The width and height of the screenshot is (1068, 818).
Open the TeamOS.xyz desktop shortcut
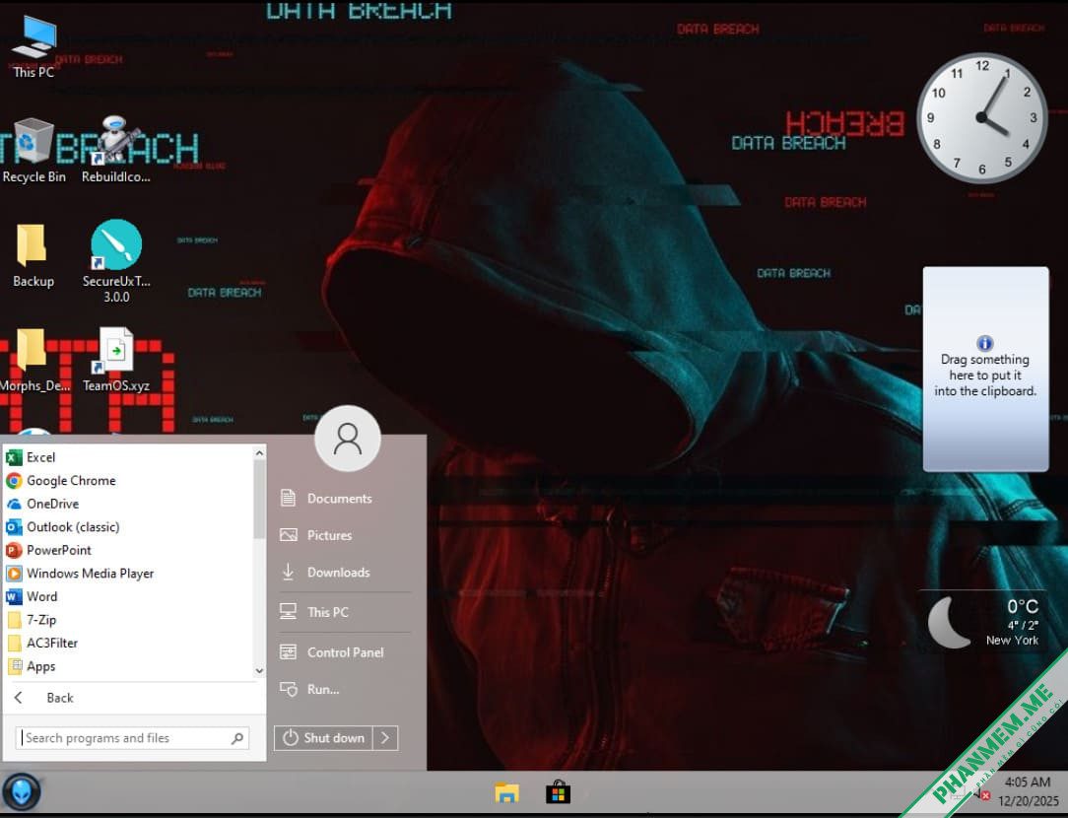[x=116, y=361]
